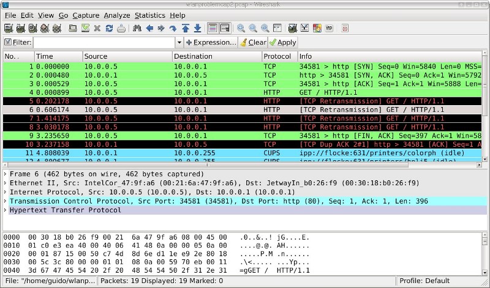The height and width of the screenshot is (288, 490).
Task: Open the Capture menu
Action: coord(86,15)
